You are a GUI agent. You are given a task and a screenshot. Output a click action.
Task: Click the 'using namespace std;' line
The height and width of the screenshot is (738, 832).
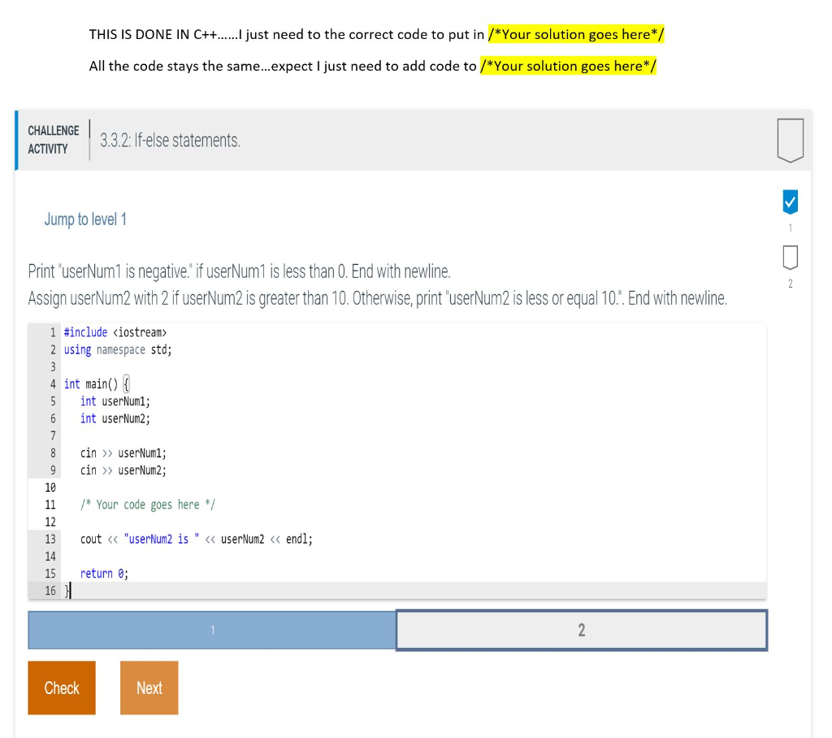(118, 349)
